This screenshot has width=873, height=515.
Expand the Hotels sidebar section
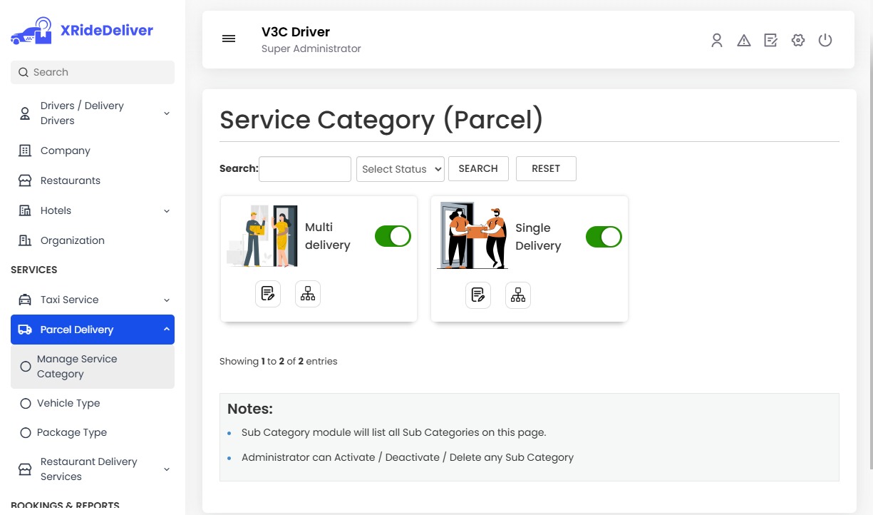(93, 210)
